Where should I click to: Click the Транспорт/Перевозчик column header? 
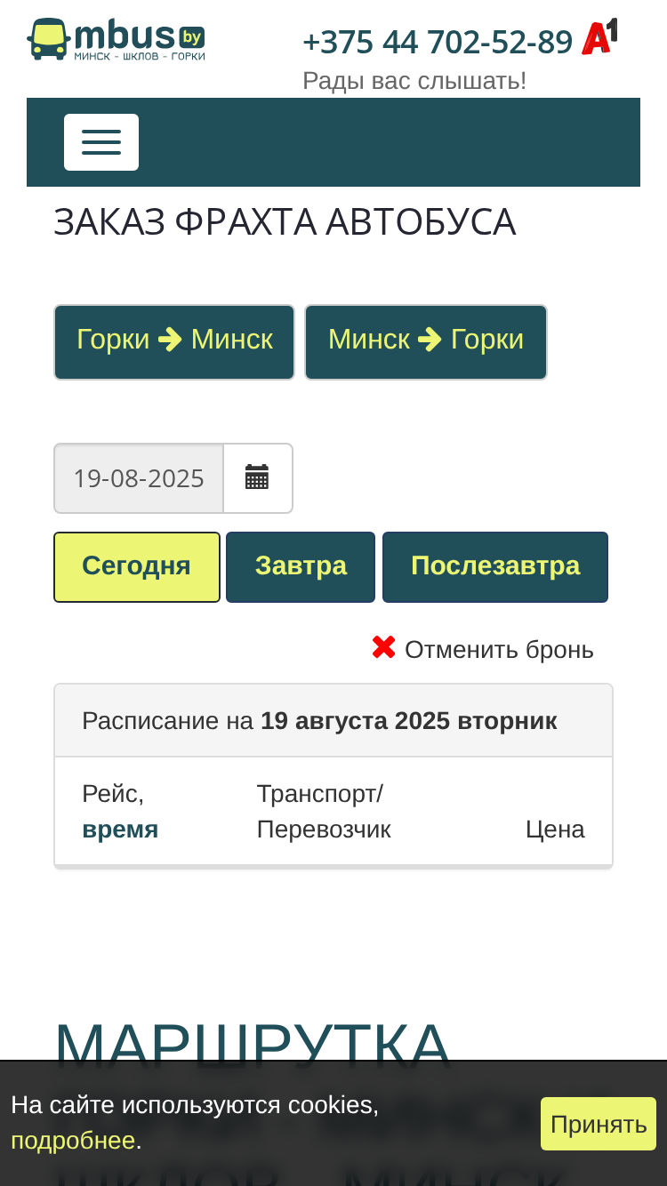[324, 812]
